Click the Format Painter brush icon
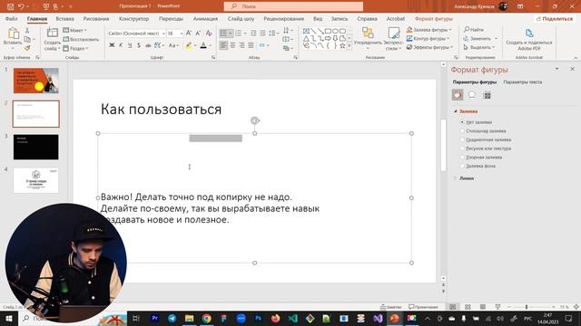Screen dimensions: 581x326 (x=27, y=48)
